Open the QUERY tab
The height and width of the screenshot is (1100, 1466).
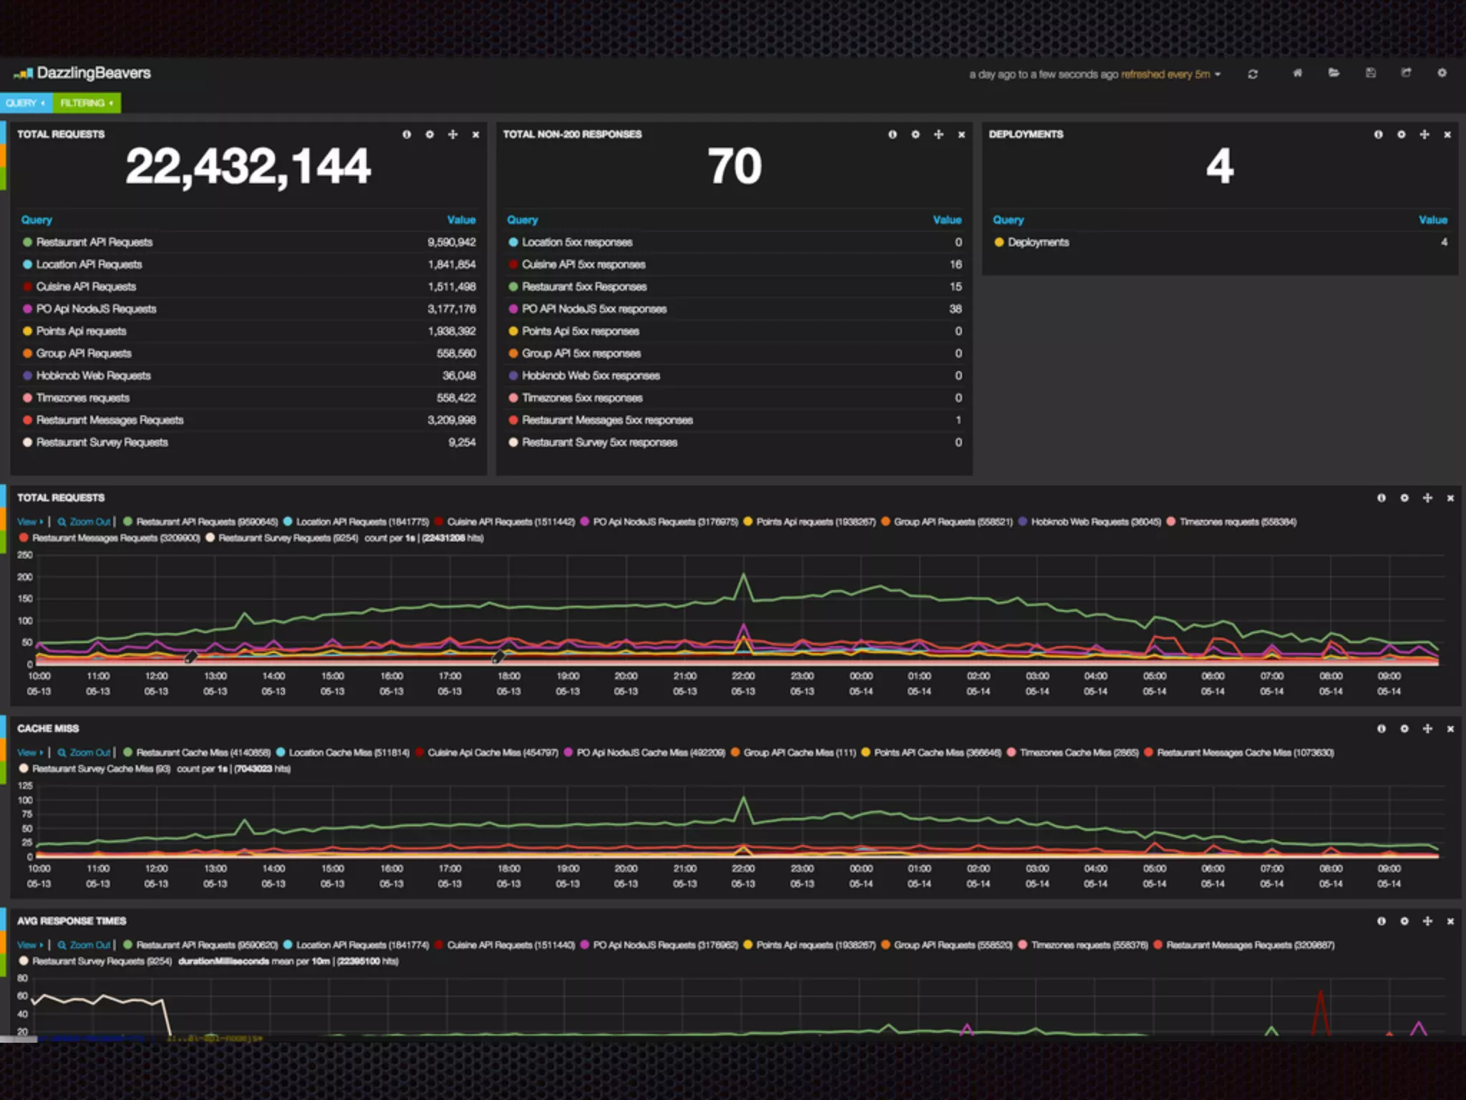click(x=25, y=103)
